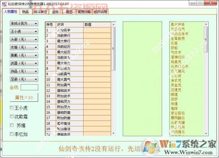
Task: Open the 物品 tab
Action: pyautogui.click(x=25, y=12)
